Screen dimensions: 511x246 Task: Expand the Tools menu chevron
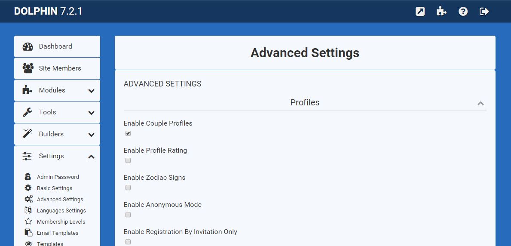point(91,113)
